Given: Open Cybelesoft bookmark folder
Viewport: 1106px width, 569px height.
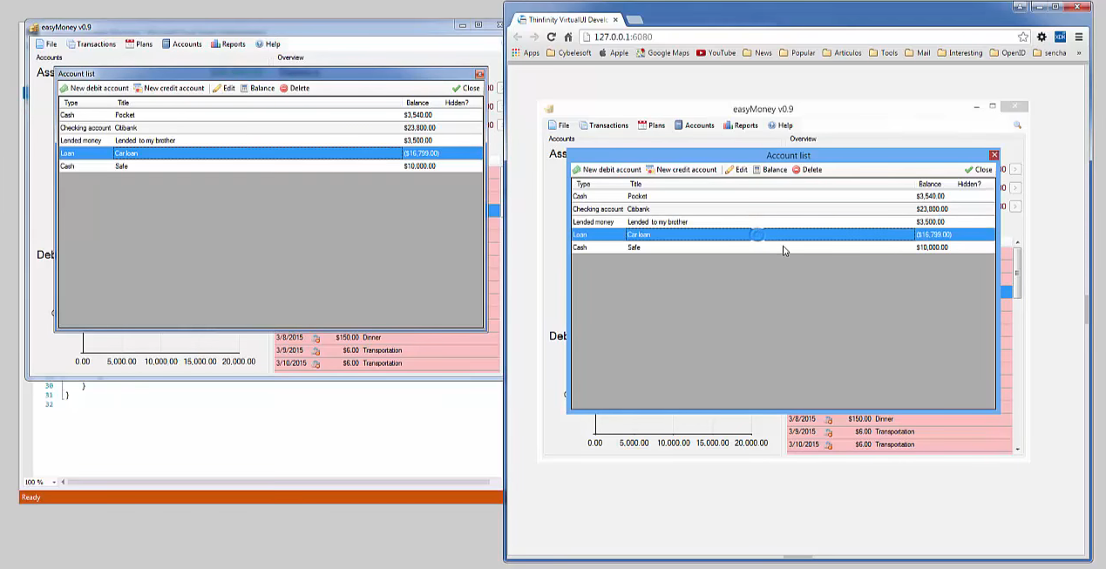Looking at the screenshot, I should tap(569, 52).
